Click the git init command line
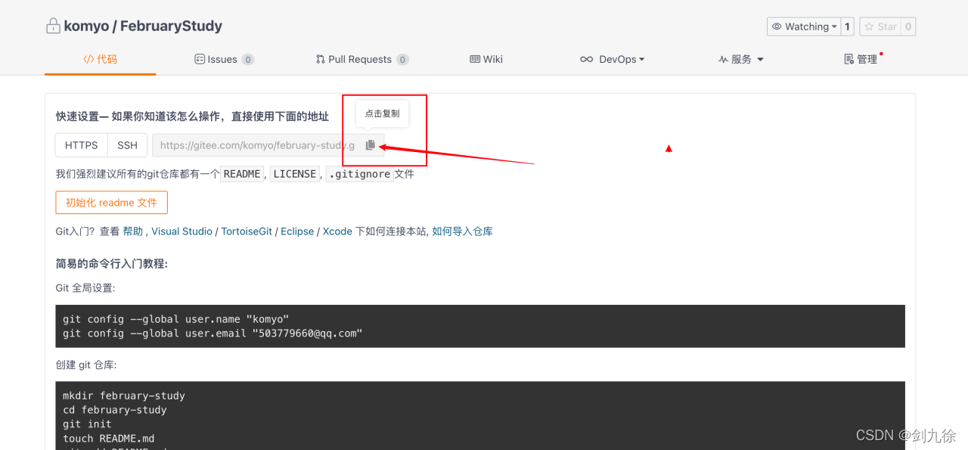The height and width of the screenshot is (450, 968). coord(87,424)
